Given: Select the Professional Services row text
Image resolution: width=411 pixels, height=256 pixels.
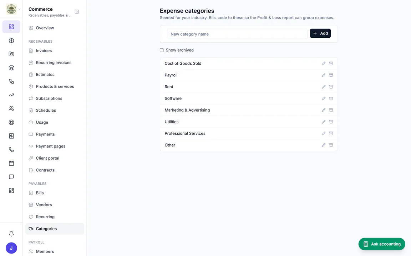Looking at the screenshot, I should click(185, 133).
